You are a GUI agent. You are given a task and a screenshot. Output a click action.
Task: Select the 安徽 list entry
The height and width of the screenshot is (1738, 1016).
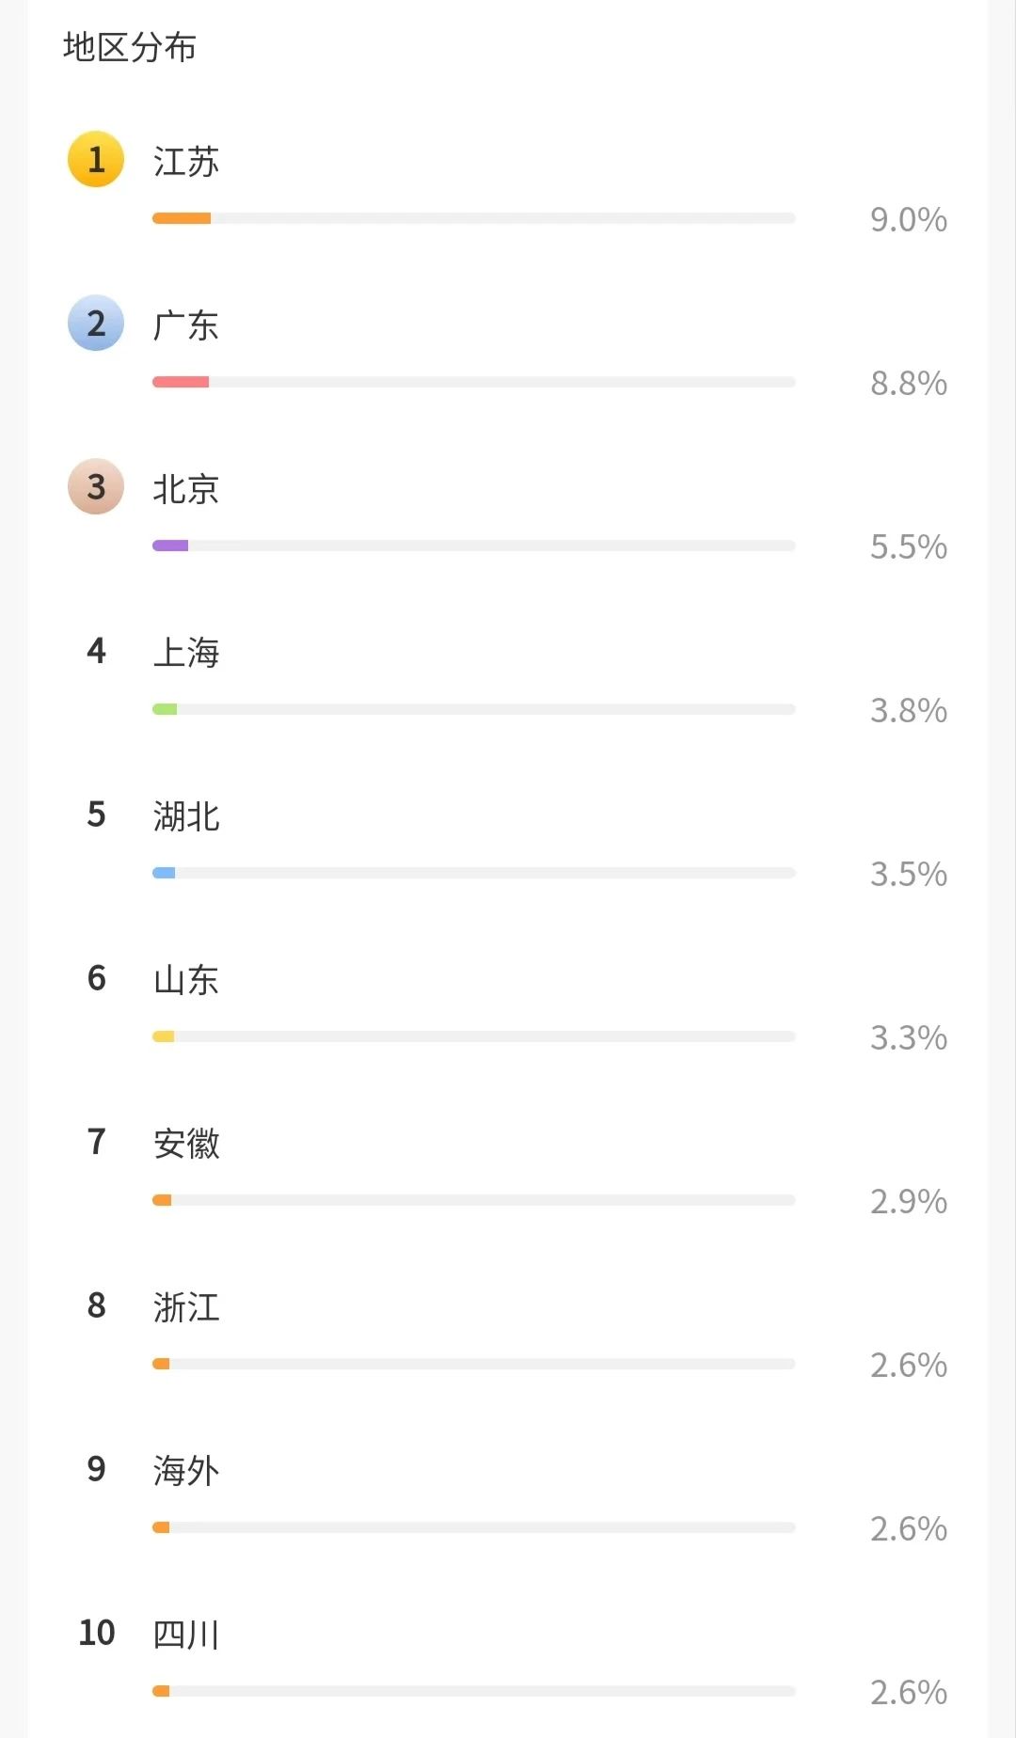point(186,1144)
